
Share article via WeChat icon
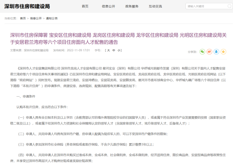point(202,52)
